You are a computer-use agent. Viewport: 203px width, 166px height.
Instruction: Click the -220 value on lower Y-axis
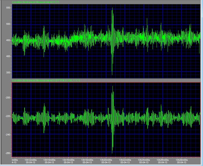click(8, 116)
